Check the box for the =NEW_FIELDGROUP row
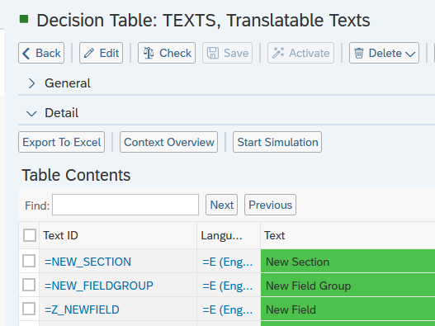The width and height of the screenshot is (435, 326). (29, 285)
